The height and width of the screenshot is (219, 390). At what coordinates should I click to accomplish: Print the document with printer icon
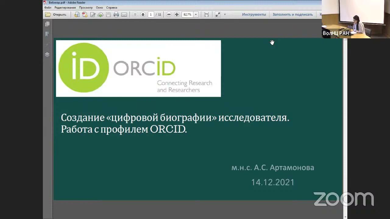pos(116,14)
